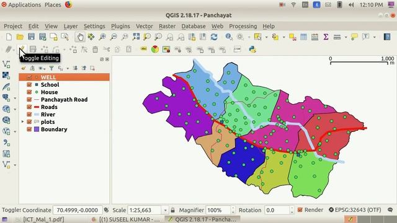The height and width of the screenshot is (223, 397).
Task: Open the attribute table icon
Action: pyautogui.click(x=303, y=37)
